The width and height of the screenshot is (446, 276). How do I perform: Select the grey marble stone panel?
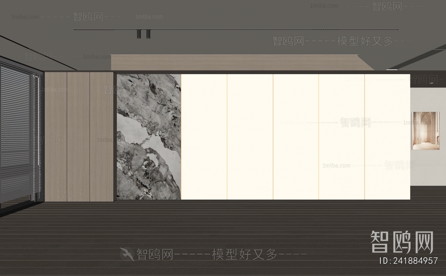149,137
